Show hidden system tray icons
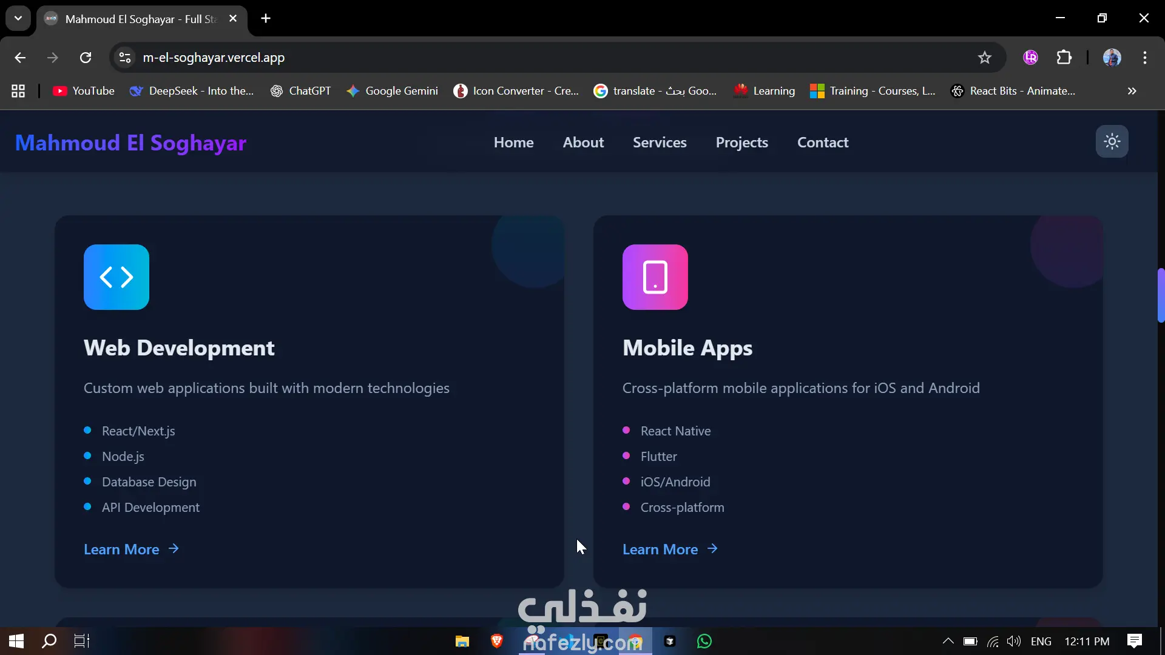The height and width of the screenshot is (655, 1165). tap(948, 641)
